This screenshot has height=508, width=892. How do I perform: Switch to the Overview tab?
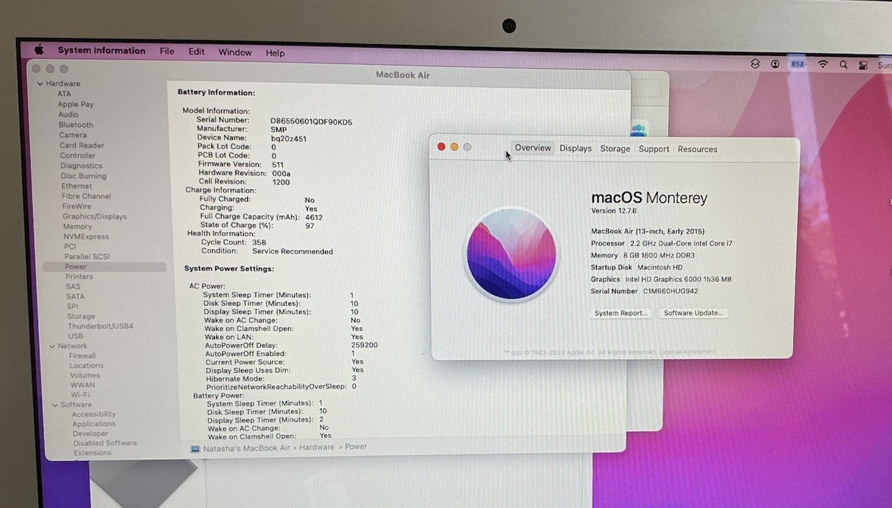[533, 148]
